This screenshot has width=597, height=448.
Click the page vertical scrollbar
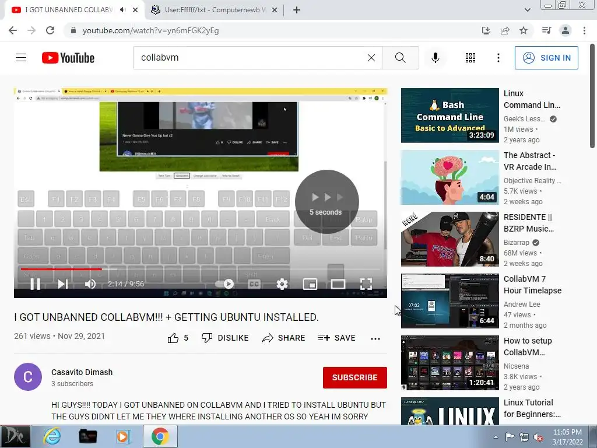(x=592, y=96)
